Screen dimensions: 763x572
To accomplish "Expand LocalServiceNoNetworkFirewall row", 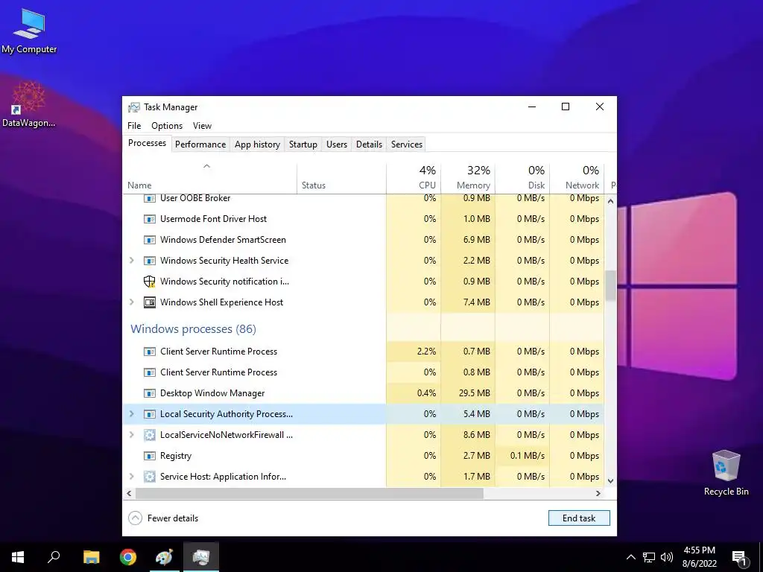I will tap(131, 435).
